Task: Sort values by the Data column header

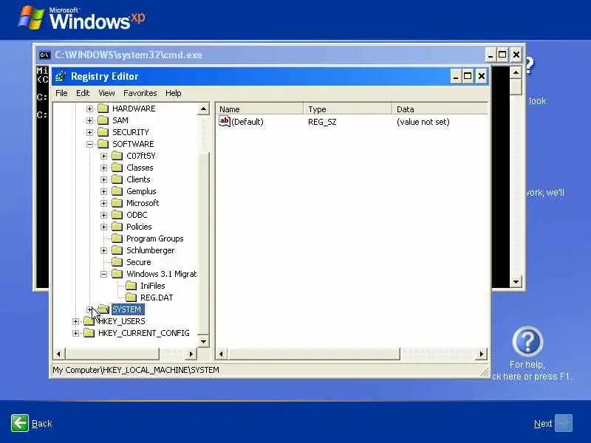Action: tap(440, 109)
